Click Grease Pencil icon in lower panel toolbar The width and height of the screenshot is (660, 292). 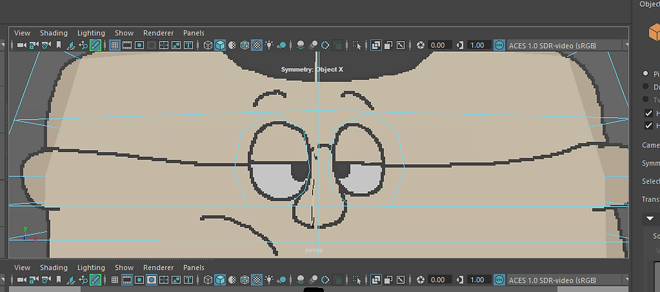96,280
